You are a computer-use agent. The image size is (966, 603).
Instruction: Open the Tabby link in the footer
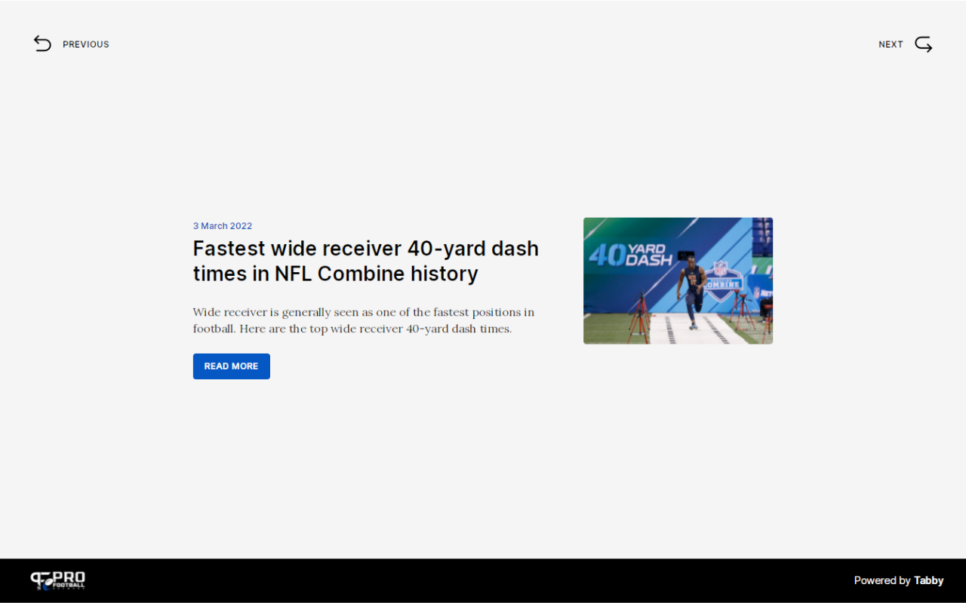(928, 580)
